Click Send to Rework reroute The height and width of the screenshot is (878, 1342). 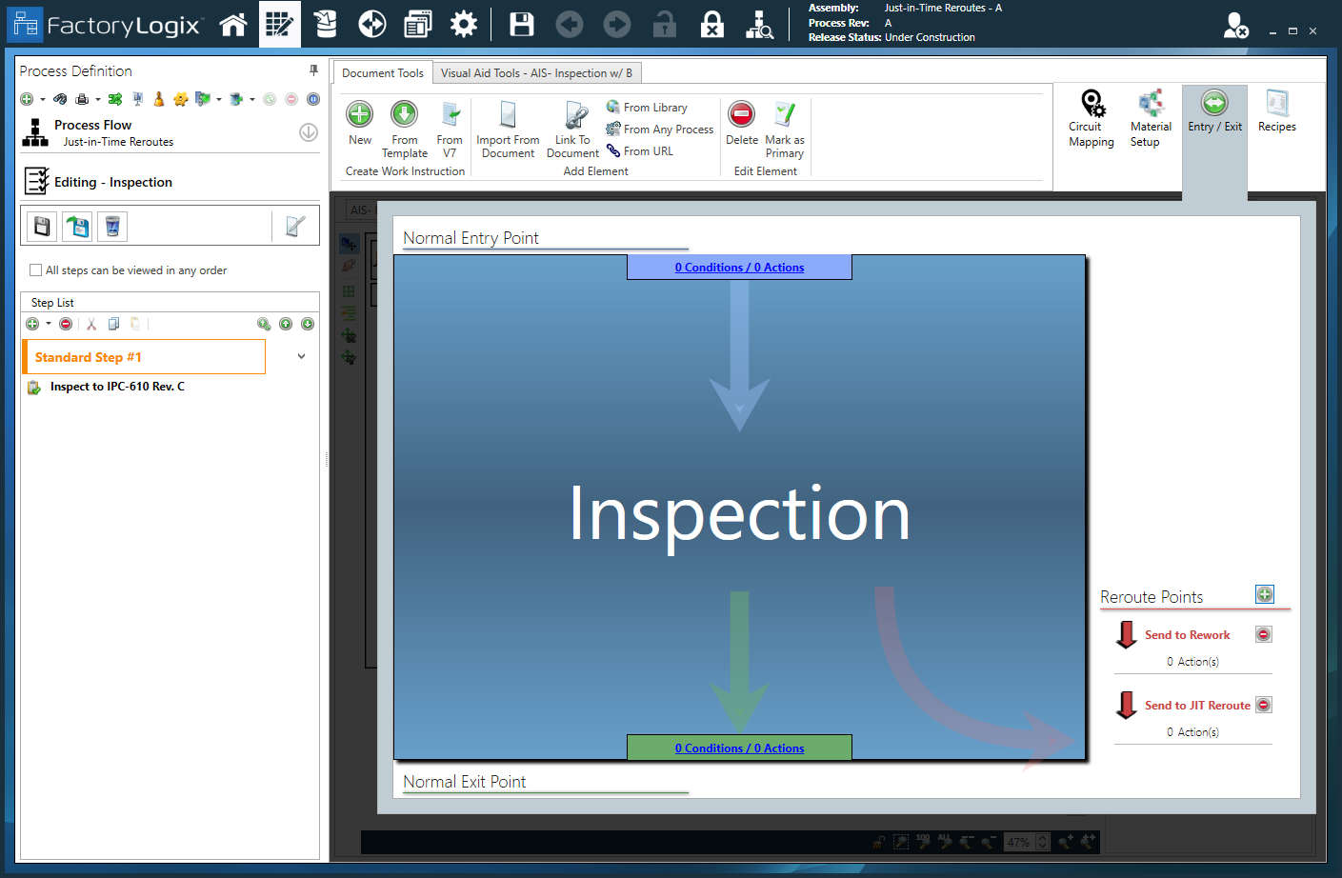[x=1187, y=635]
